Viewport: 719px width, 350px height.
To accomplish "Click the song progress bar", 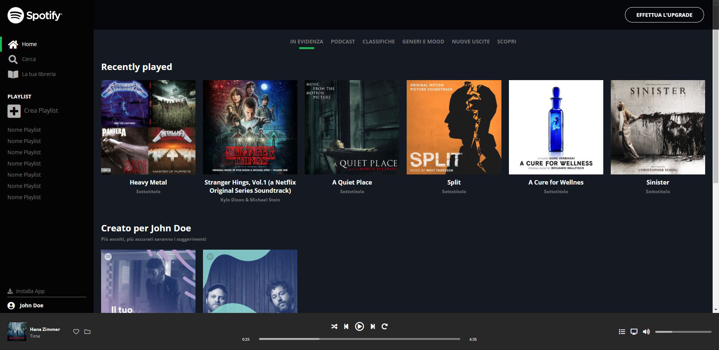I will (359, 339).
